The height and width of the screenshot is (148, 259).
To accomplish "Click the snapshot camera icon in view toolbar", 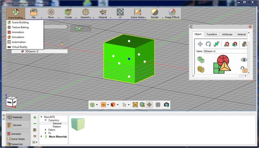I will point(166,105).
